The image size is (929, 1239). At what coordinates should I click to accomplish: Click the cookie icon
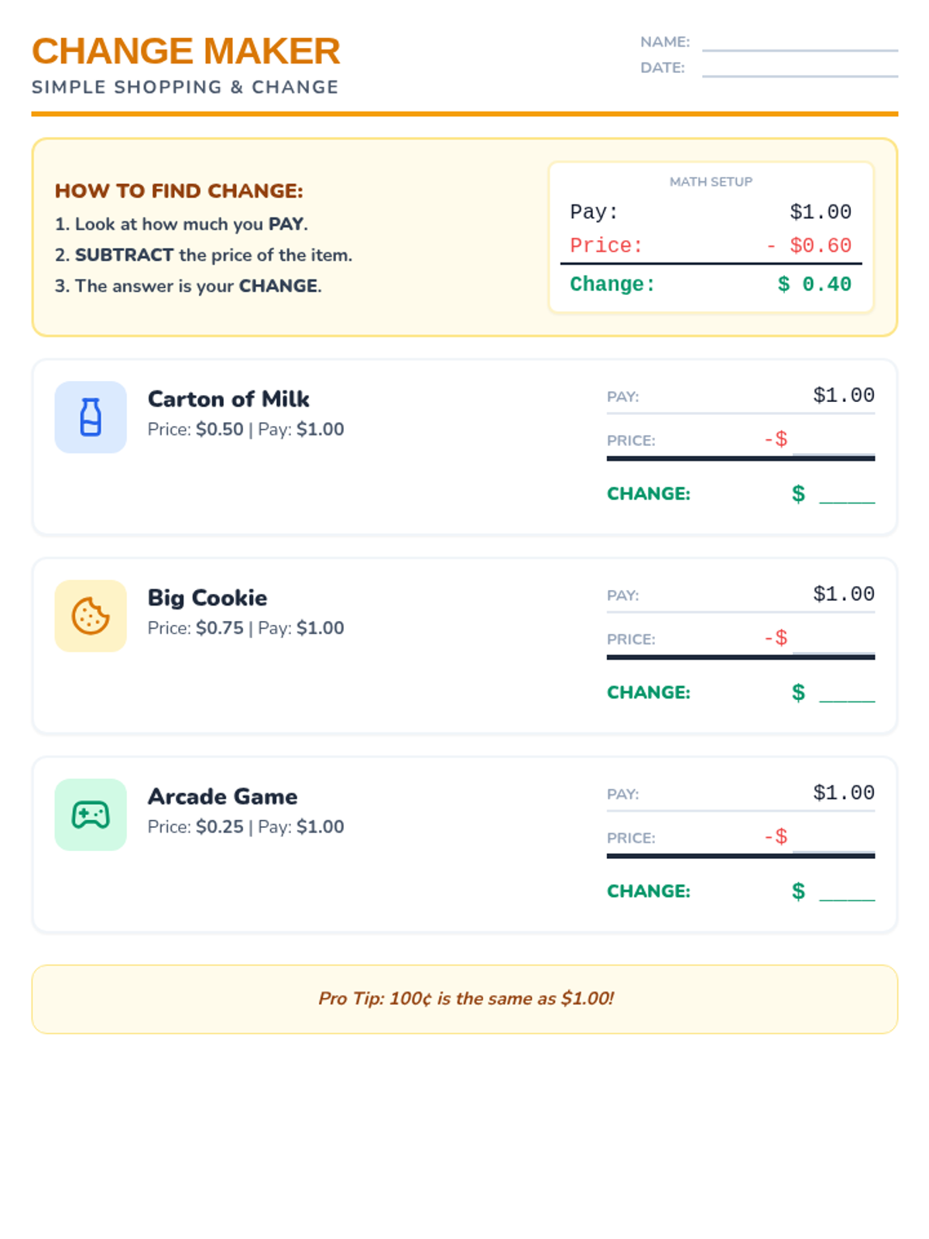(x=91, y=616)
